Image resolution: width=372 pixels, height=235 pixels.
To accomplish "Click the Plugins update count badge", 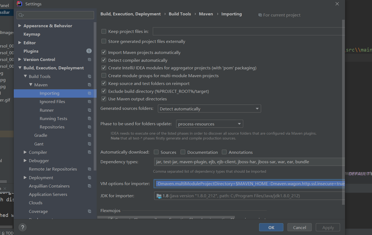I will pos(89,51).
